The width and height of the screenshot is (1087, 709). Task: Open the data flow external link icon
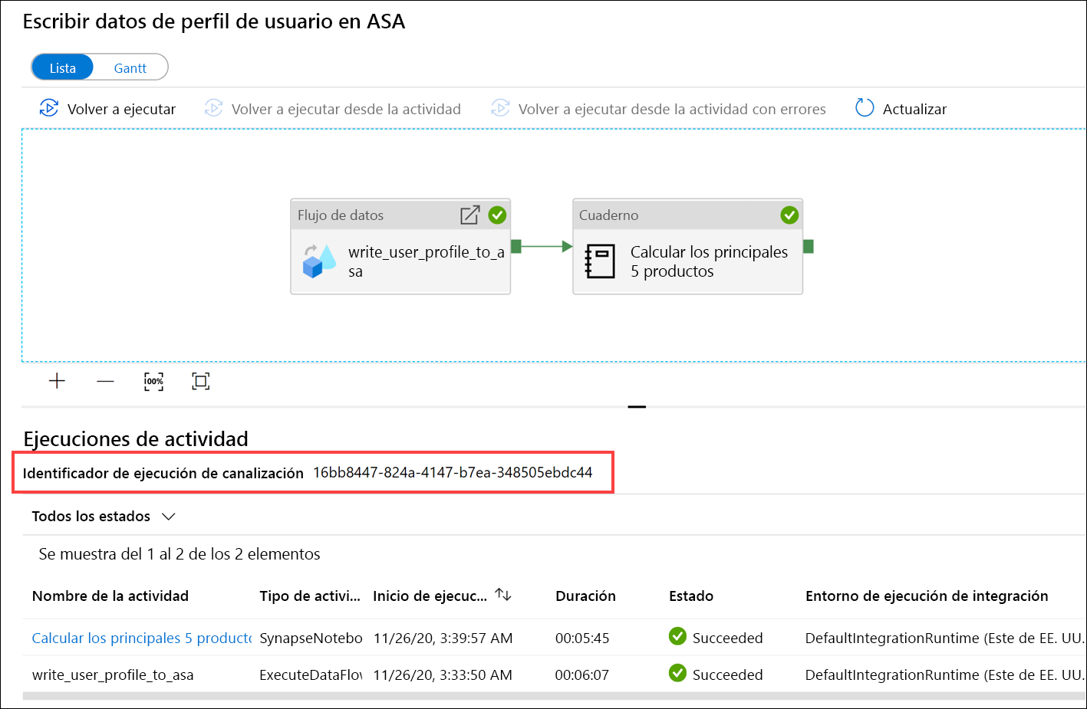(469, 215)
